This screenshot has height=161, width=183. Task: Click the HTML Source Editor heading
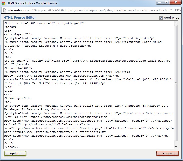click(x=20, y=18)
